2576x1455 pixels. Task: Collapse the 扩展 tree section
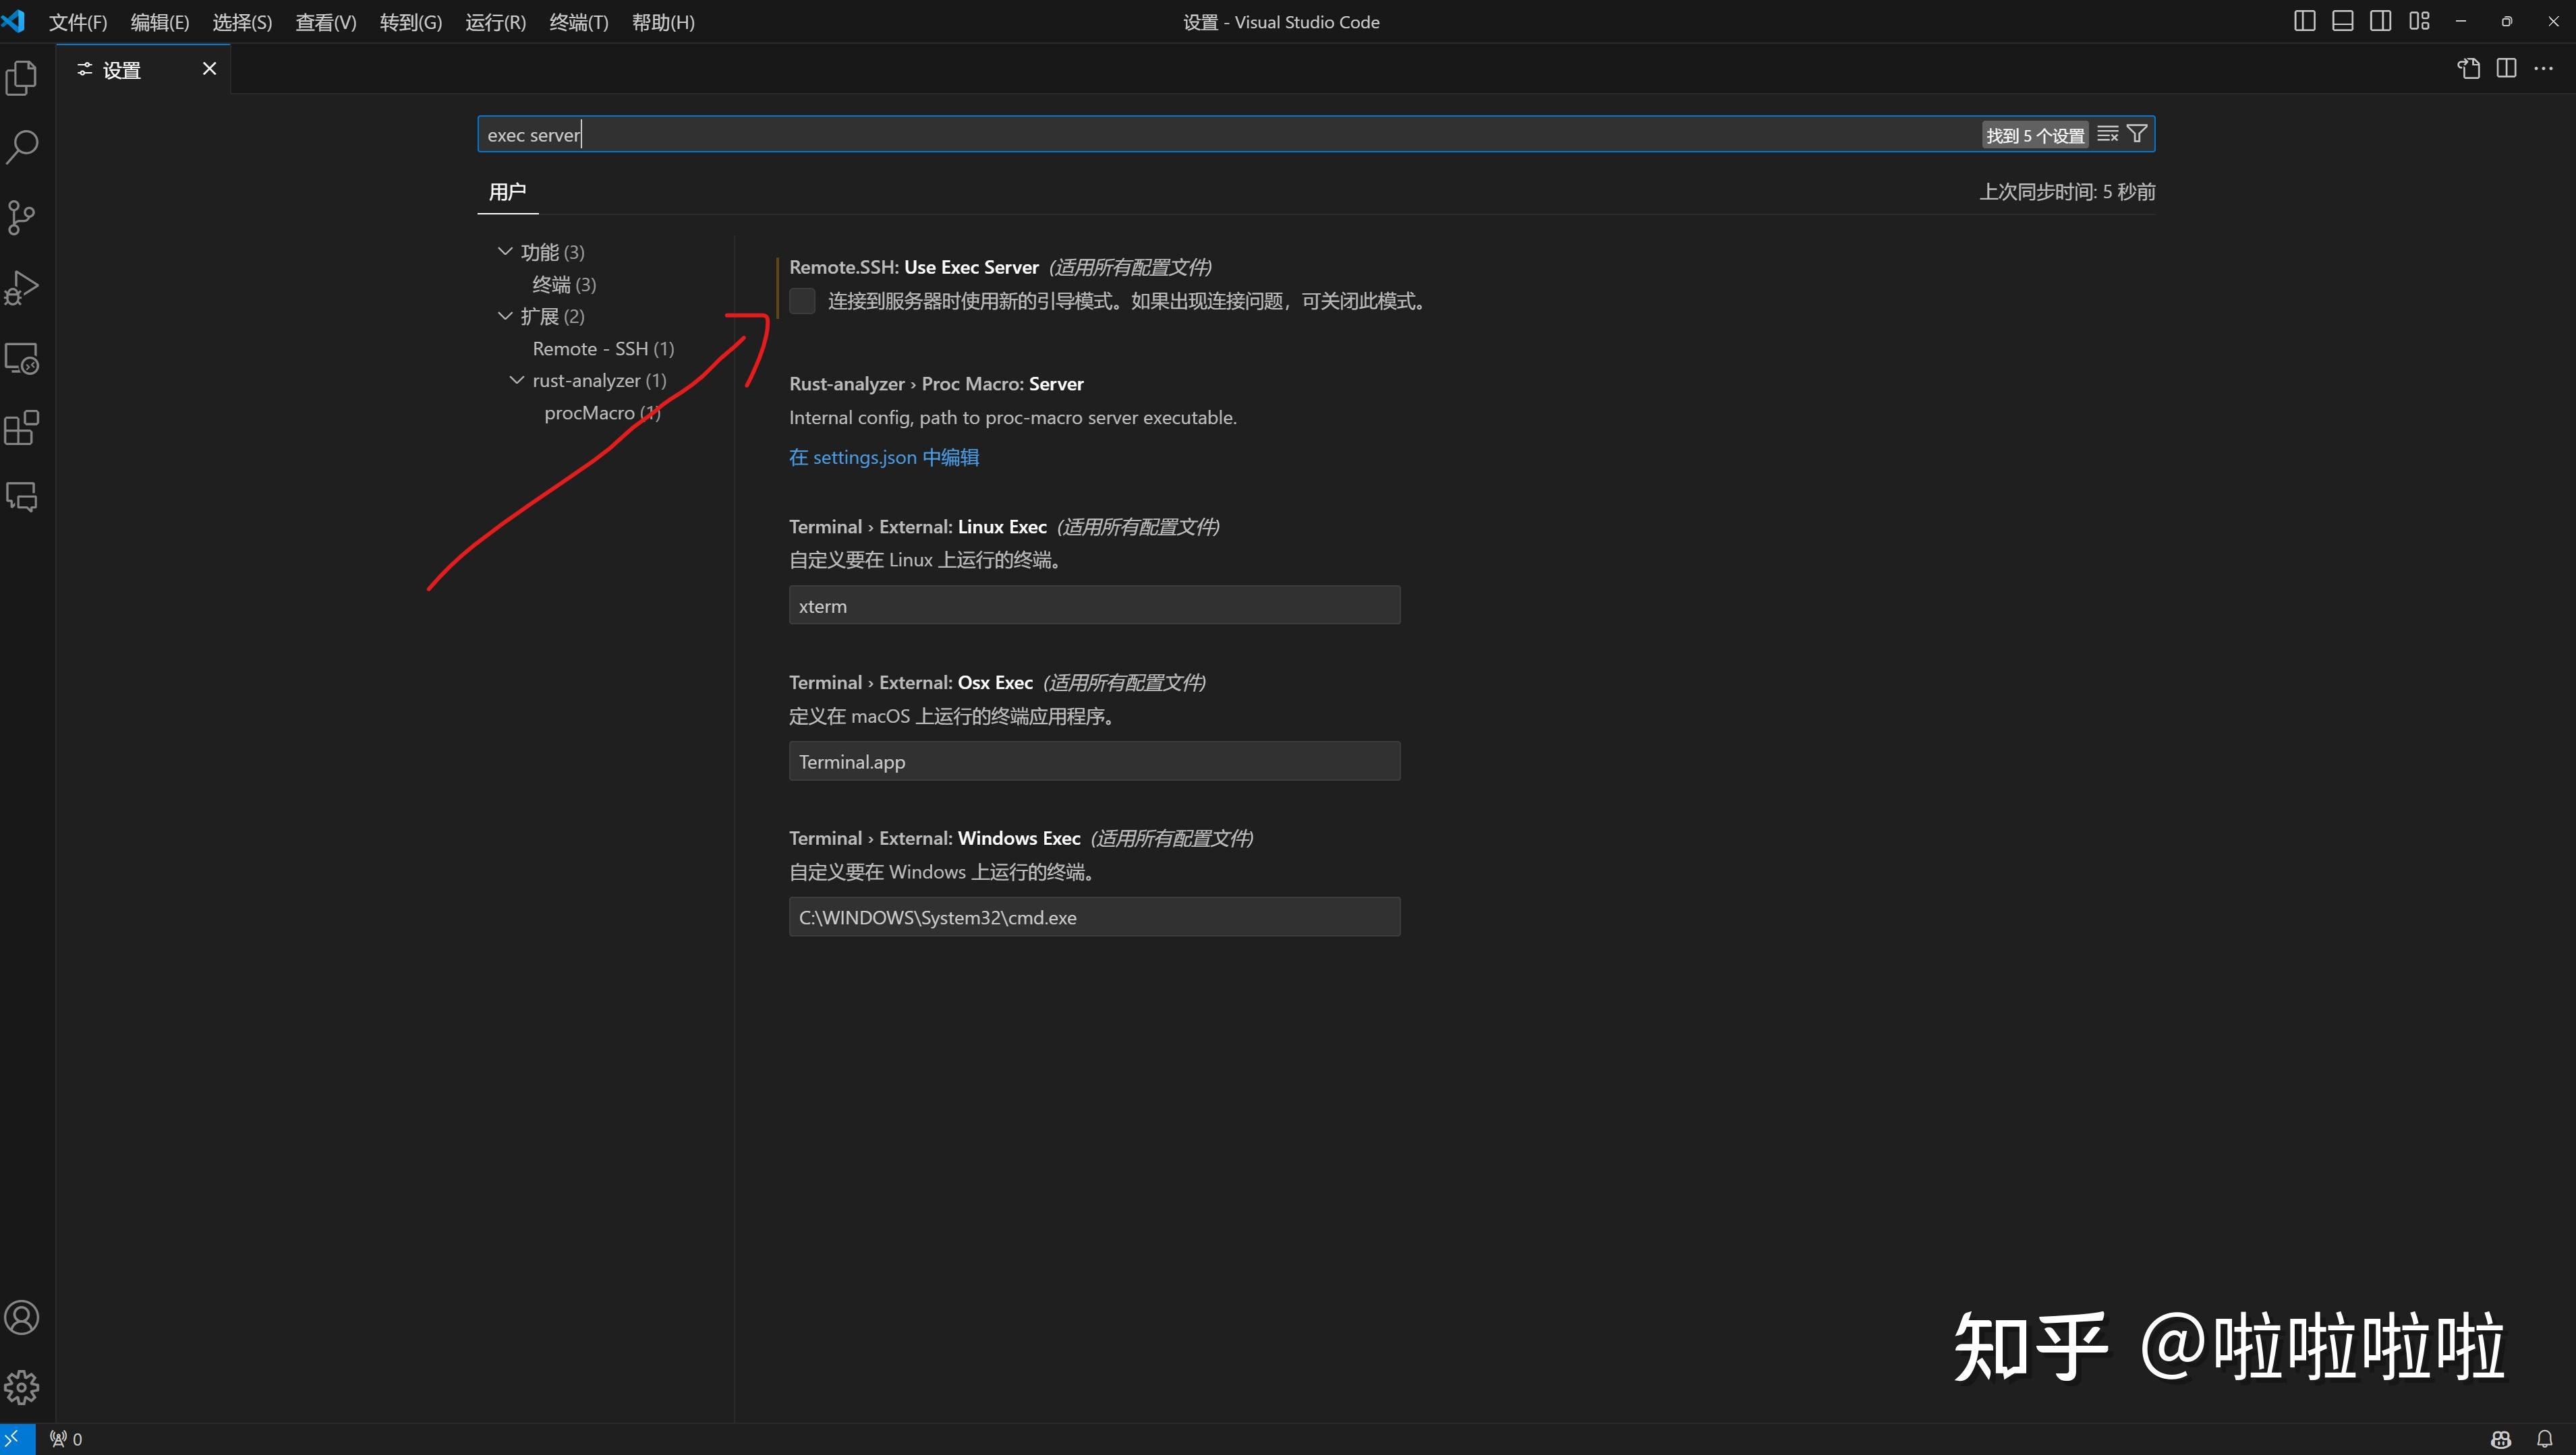point(504,316)
